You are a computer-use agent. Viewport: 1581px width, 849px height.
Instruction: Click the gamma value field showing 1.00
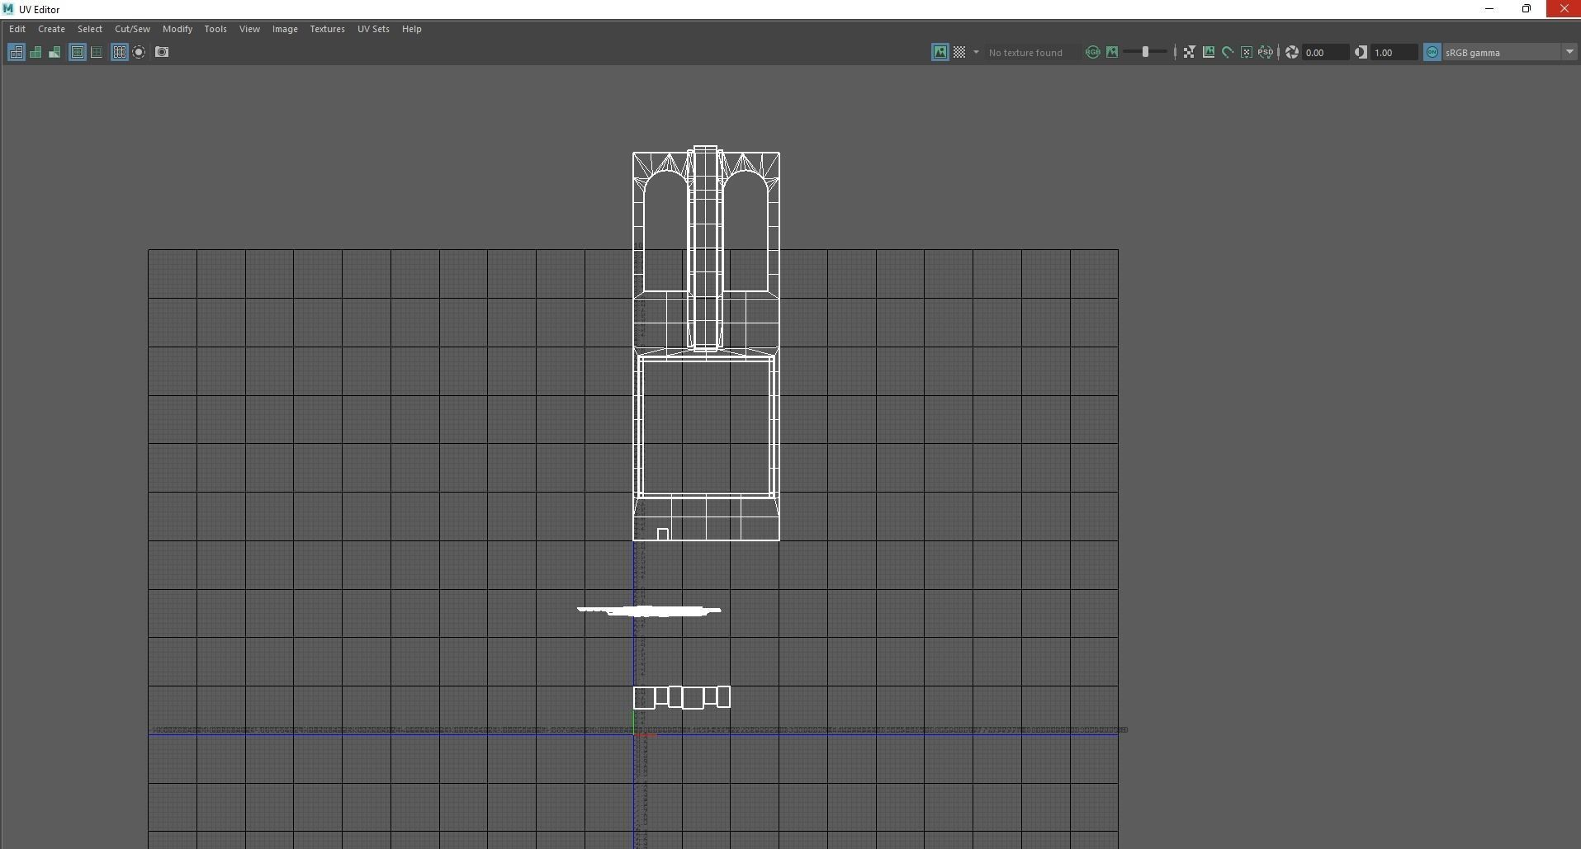(x=1393, y=52)
